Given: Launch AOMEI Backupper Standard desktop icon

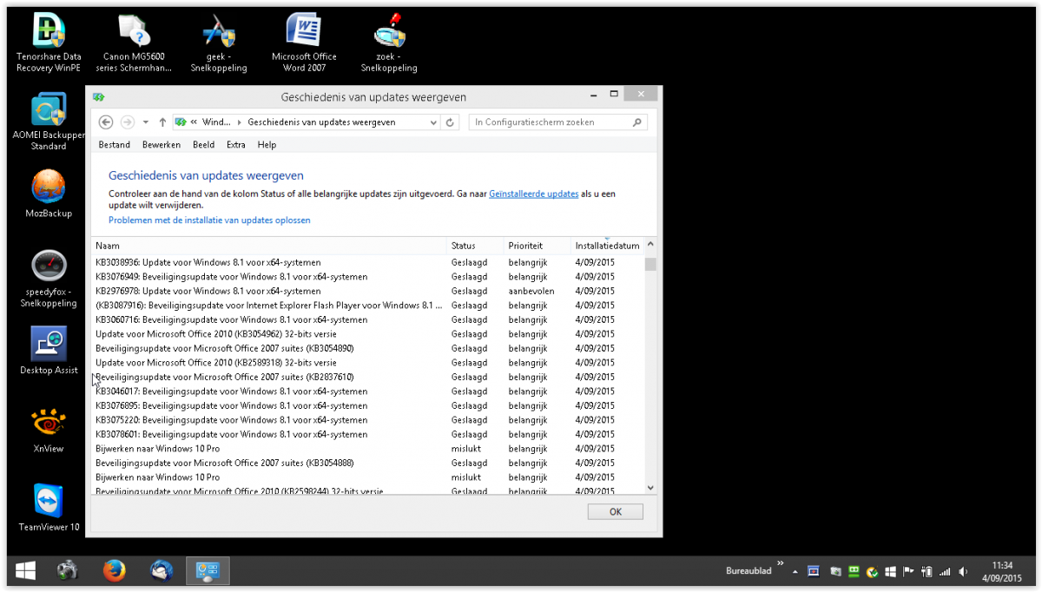Looking at the screenshot, I should tap(49, 122).
